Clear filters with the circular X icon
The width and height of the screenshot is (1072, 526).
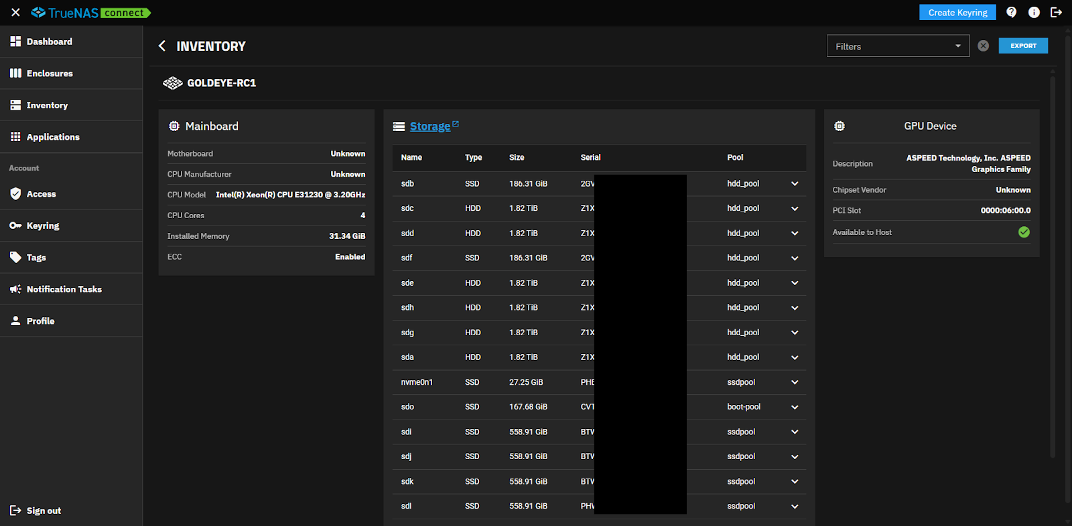point(983,46)
